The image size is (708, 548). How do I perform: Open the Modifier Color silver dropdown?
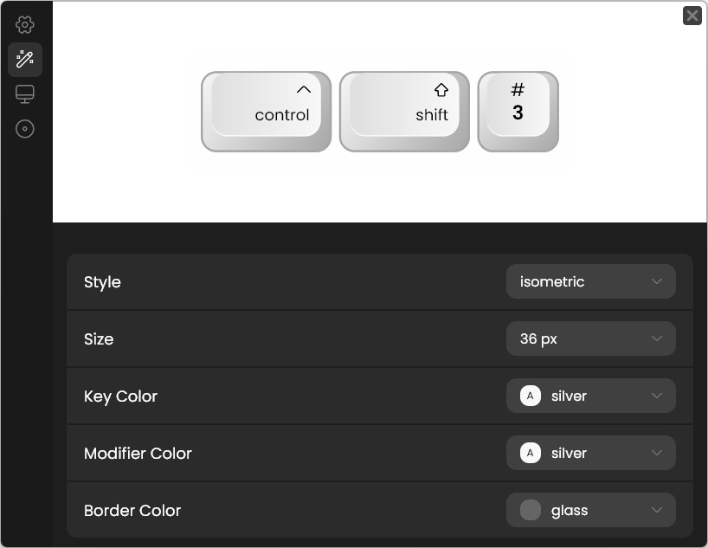(590, 453)
